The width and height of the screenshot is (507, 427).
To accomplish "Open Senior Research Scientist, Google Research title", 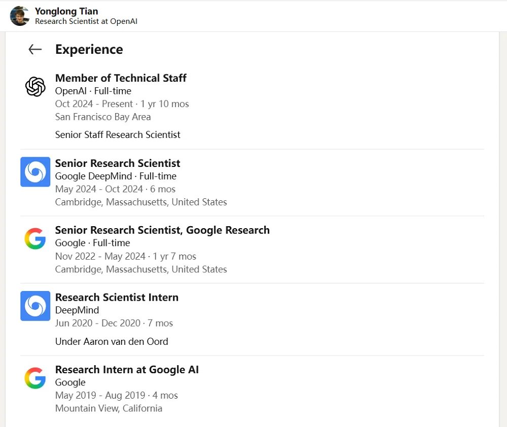I will 162,230.
